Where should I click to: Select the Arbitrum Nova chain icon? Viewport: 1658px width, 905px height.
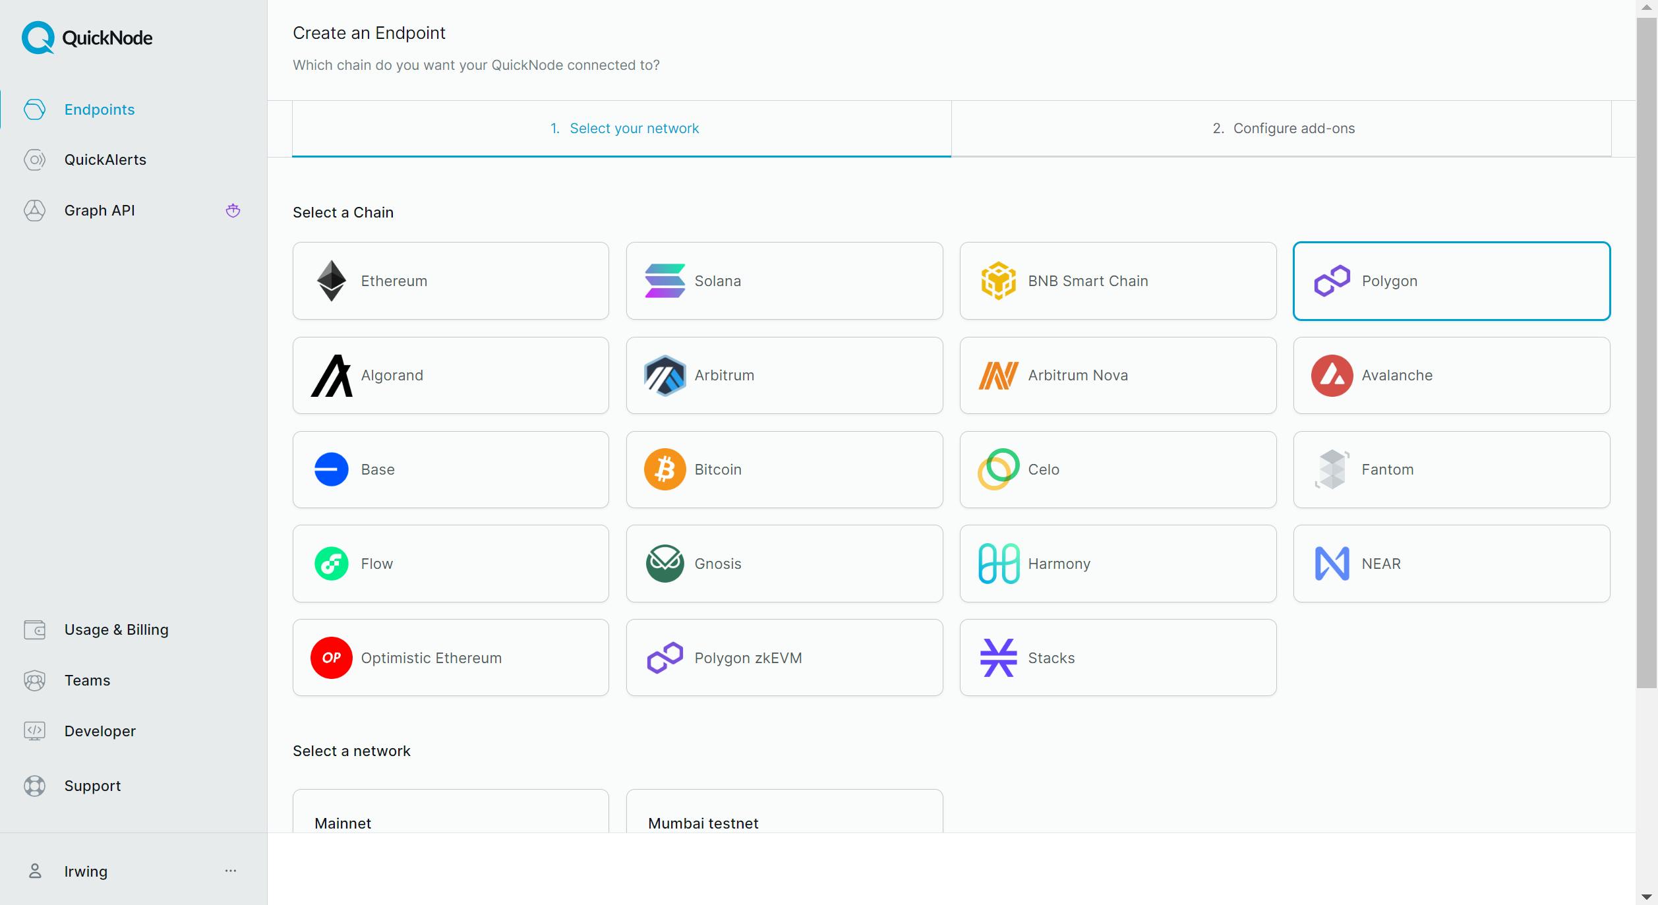pos(997,374)
